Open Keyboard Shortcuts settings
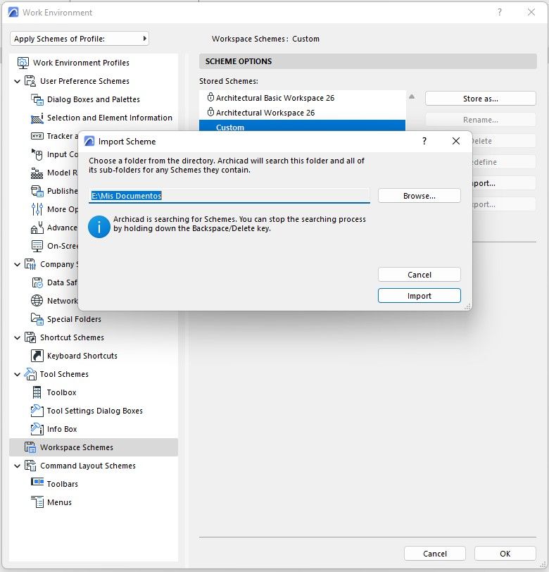Screen dimensions: 549x572 click(82, 356)
